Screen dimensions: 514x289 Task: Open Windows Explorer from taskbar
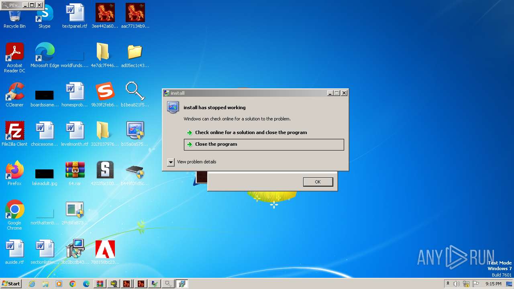[x=45, y=284]
